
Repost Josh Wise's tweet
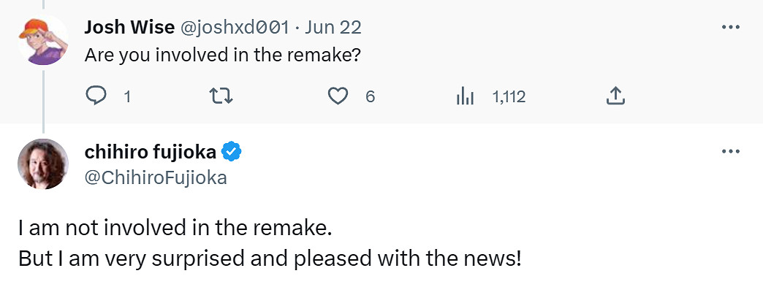(219, 96)
